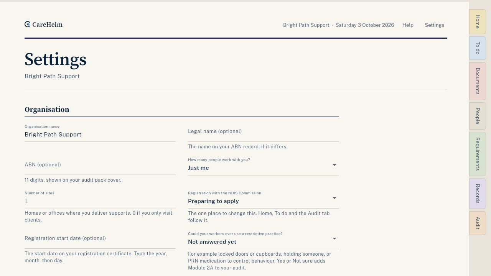Screen dimensions: 491x276
Task: Click the 'Saturday 3 October 2026' date text
Action: pos(365,25)
